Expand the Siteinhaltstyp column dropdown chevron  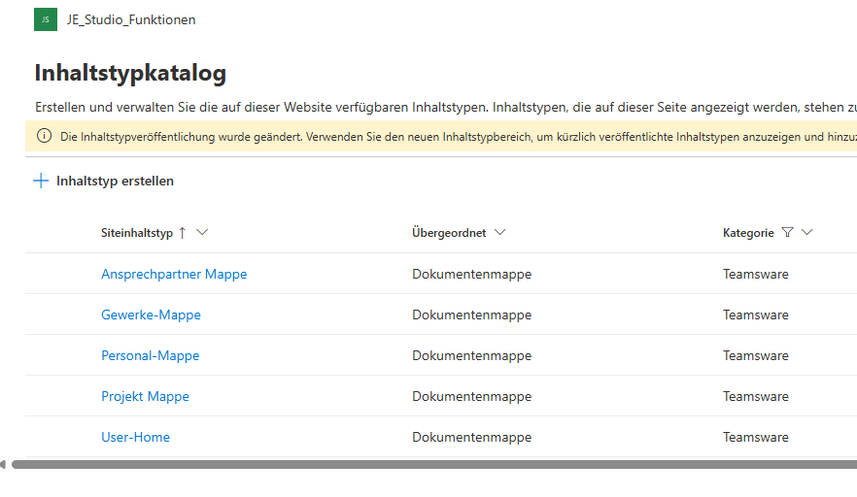[x=202, y=233]
